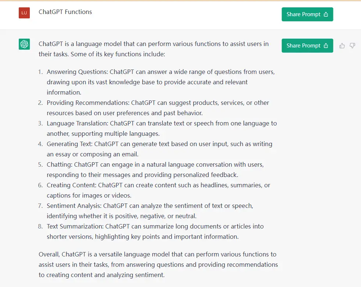Click the share icon in the response's Share Prompt button
Viewport: 361px width, 287px height.
pos(326,46)
